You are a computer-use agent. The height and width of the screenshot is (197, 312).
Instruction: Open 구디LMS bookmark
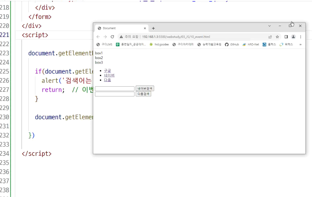pos(104,44)
